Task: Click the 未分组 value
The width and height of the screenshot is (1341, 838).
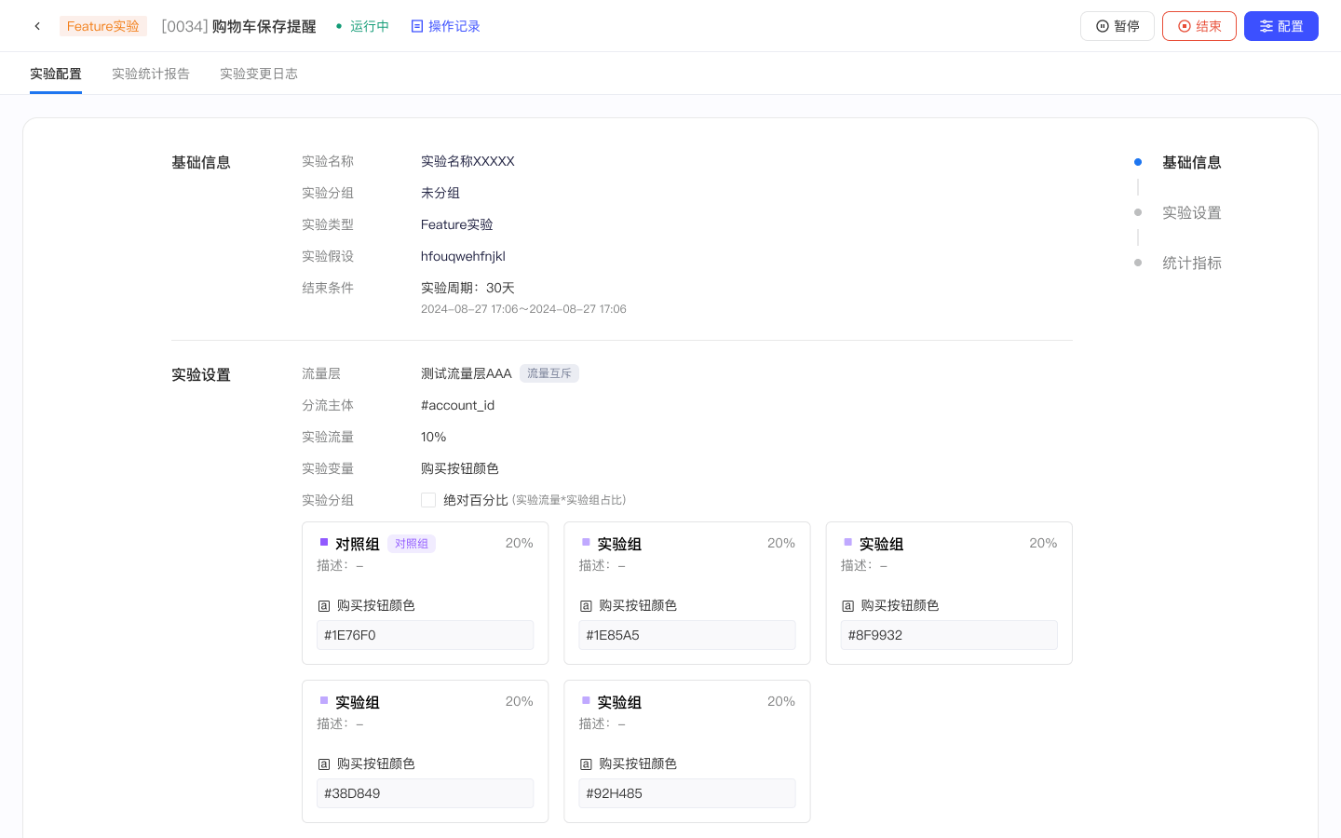Action: [x=440, y=193]
